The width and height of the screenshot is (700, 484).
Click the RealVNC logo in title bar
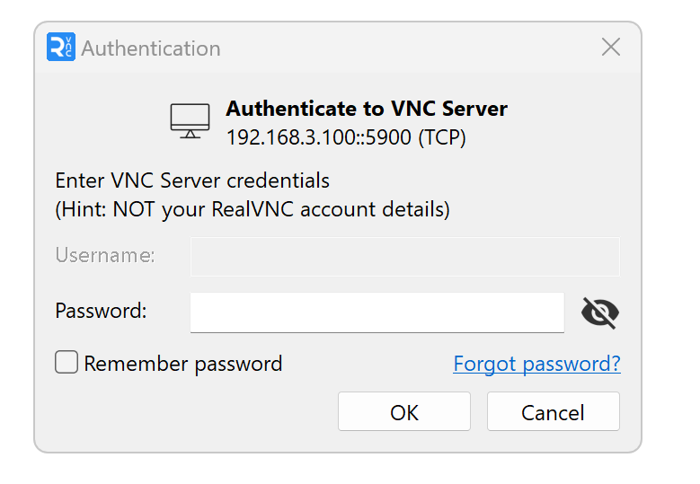pos(61,48)
